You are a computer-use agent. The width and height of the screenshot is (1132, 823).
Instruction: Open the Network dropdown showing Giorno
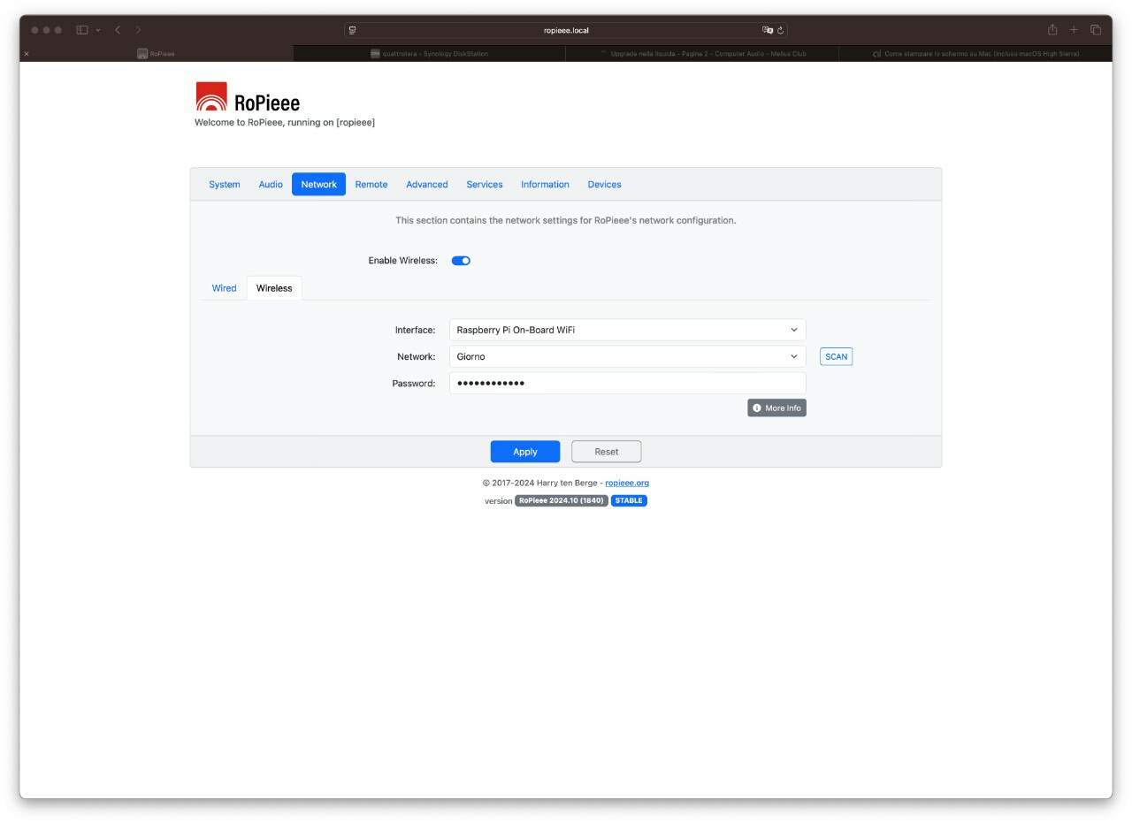628,356
